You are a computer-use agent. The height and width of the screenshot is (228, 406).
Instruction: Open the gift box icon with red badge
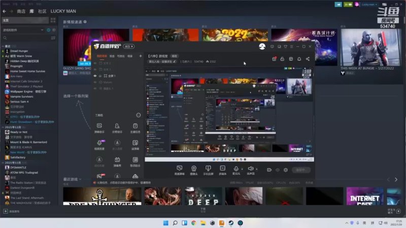pos(274,59)
